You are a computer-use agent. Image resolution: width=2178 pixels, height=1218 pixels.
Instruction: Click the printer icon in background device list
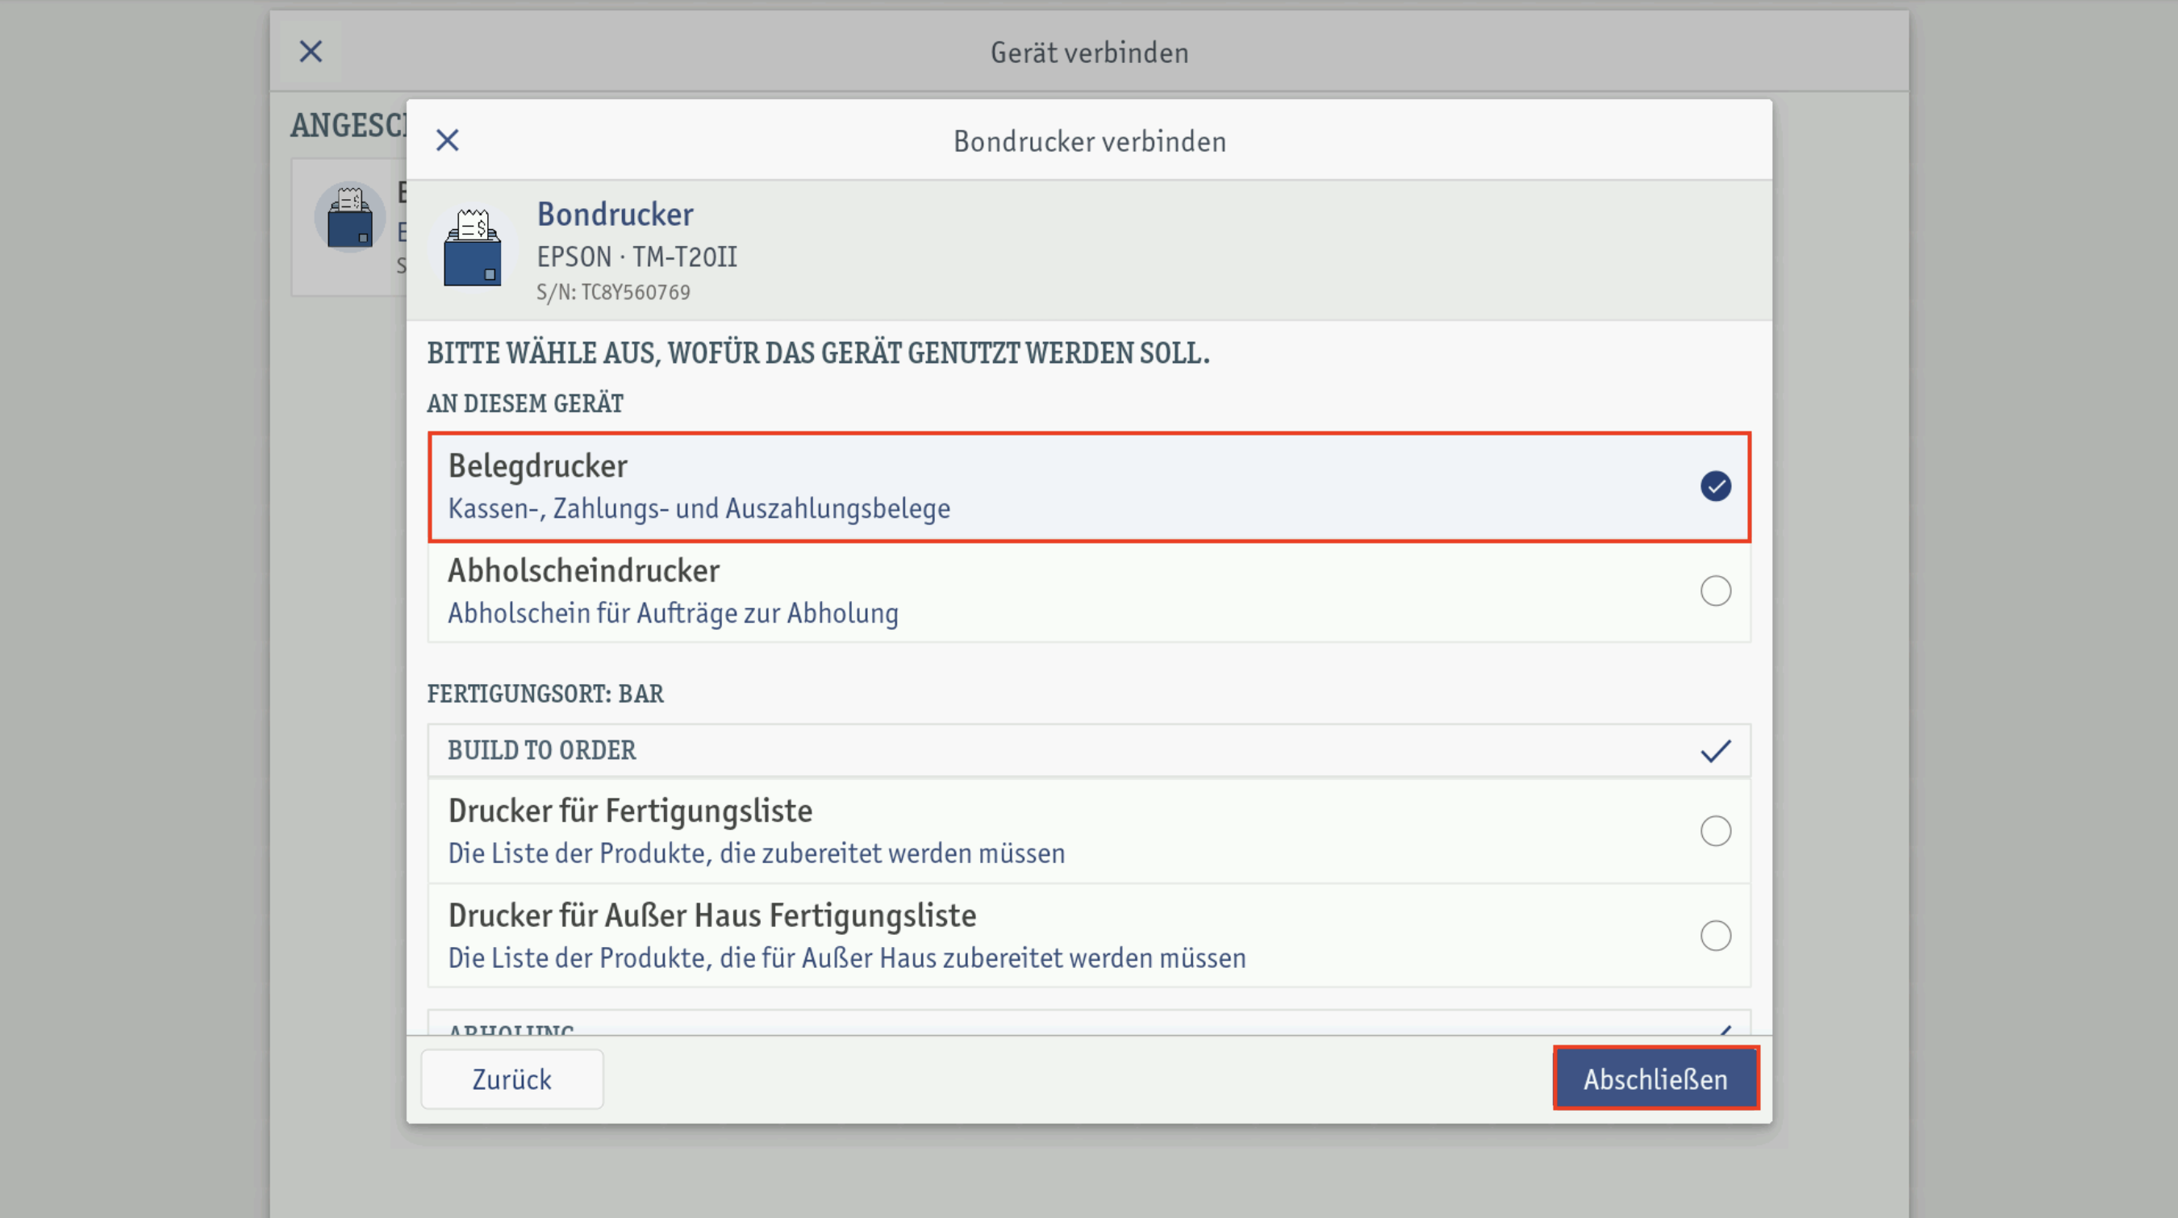tap(350, 218)
